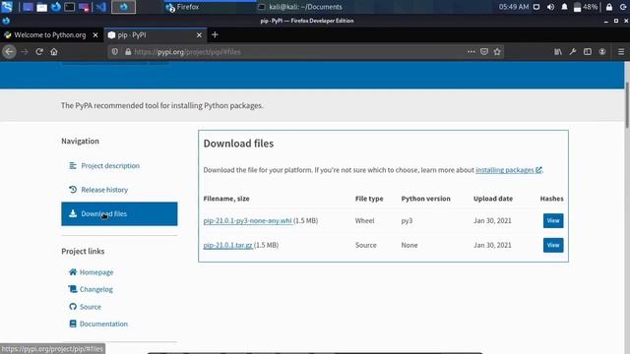This screenshot has height=354, width=630.
Task: Bookmark this page with the star icon
Action: (x=497, y=52)
